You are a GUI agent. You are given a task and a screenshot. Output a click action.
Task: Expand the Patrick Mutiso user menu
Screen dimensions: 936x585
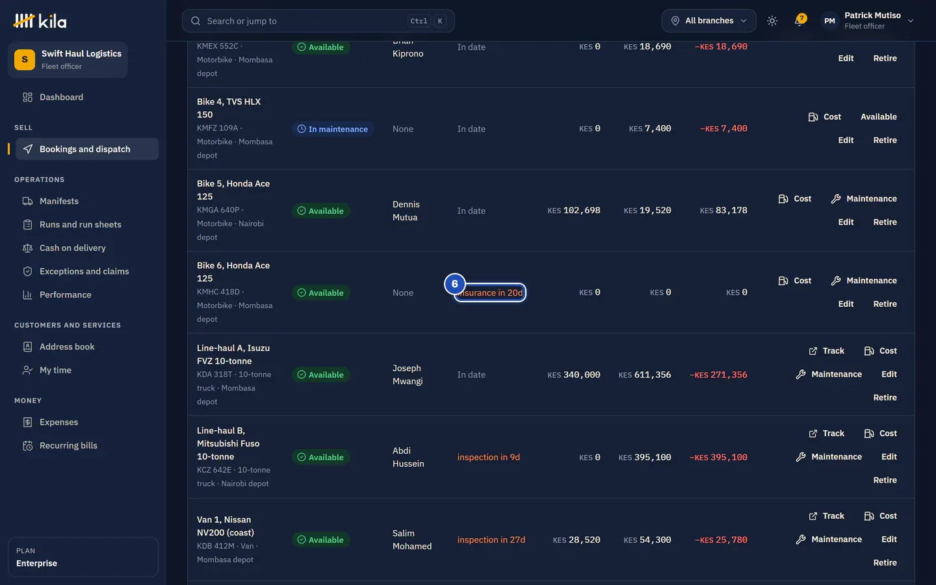click(868, 21)
